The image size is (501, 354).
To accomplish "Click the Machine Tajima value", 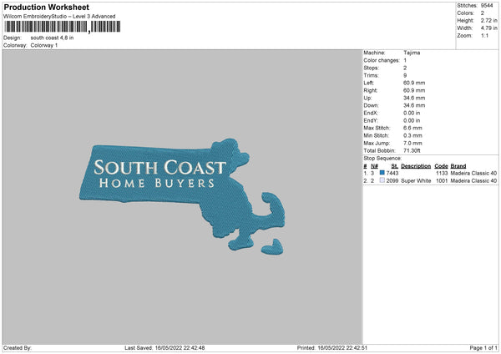I will click(412, 53).
